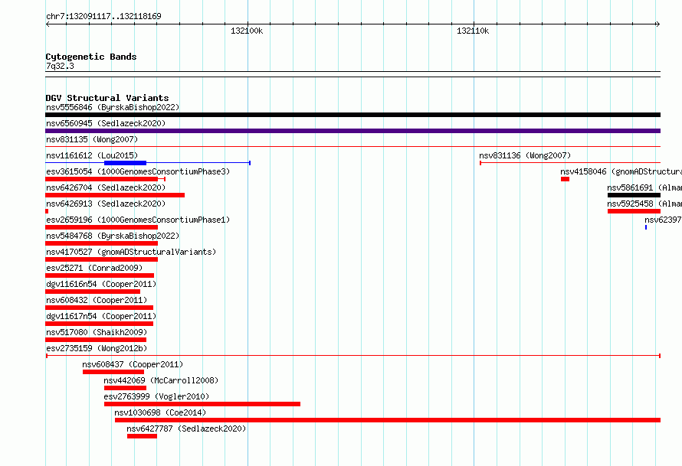This screenshot has width=682, height=466.
Task: Click the right arrow of the ruler
Action: (658, 24)
